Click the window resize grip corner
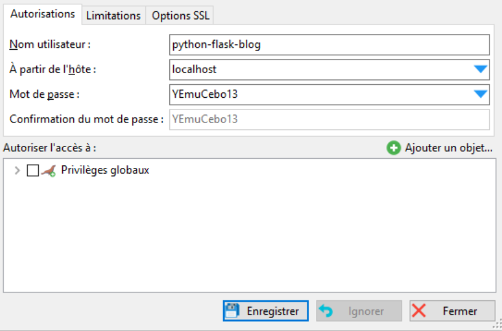The image size is (502, 331). point(496,325)
